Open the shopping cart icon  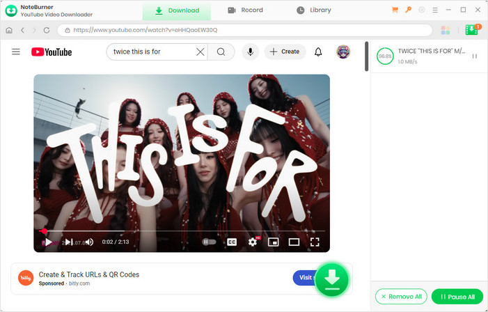(395, 10)
